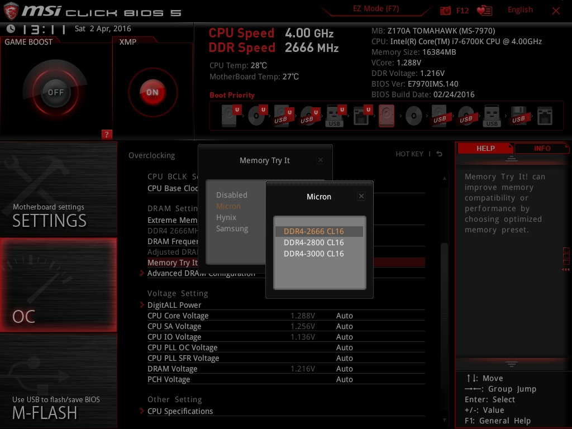Select the first UEFI hard disk boot device

[231, 116]
